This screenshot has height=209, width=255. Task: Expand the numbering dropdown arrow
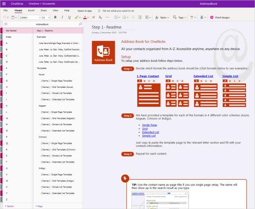tap(128, 18)
